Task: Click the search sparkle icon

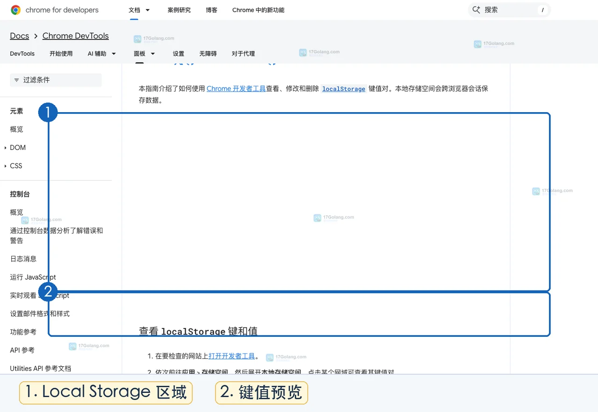Action: pos(476,10)
